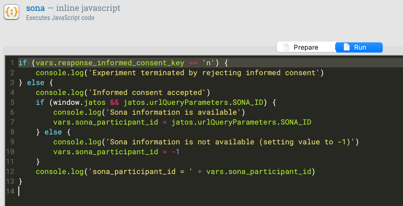The image size is (403, 206).
Task: Click line number 5 in the gutter
Action: [x=12, y=102]
